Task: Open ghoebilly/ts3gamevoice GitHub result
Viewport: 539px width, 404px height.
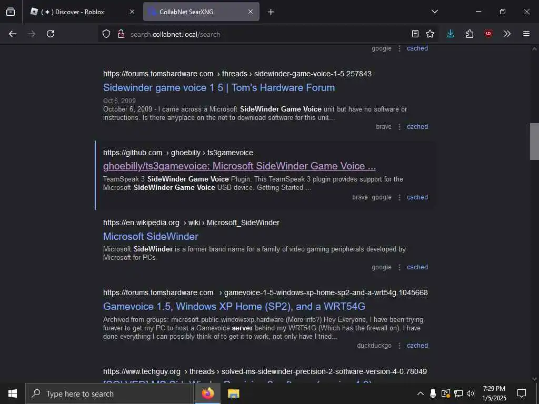Action: coord(239,166)
